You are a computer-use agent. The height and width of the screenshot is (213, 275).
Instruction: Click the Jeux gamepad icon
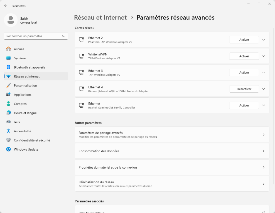tap(8, 122)
